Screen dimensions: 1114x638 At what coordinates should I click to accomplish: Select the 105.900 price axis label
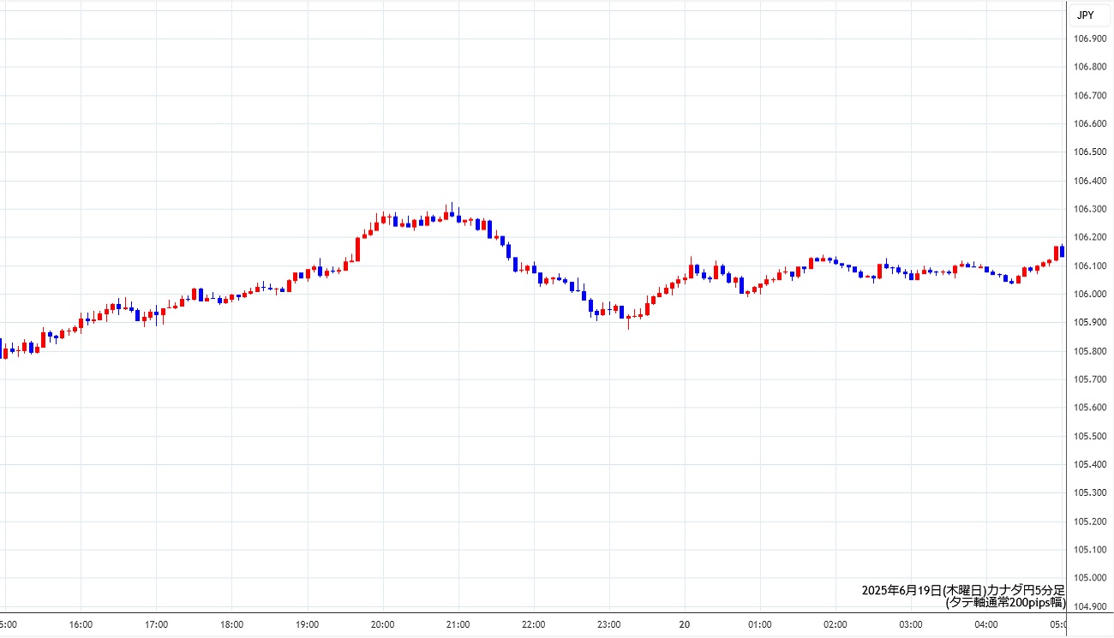(1090, 322)
